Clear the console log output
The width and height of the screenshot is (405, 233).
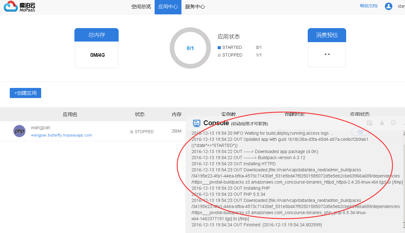tap(370, 123)
